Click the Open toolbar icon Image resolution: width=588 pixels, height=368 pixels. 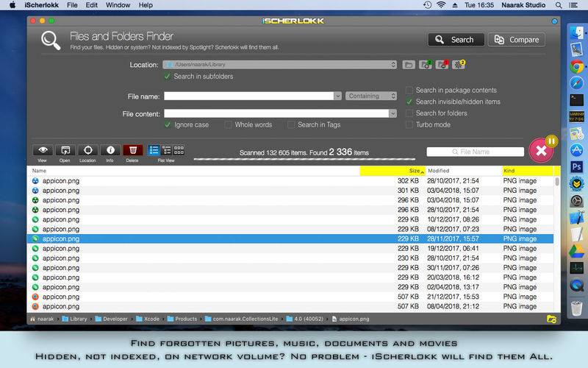65,150
